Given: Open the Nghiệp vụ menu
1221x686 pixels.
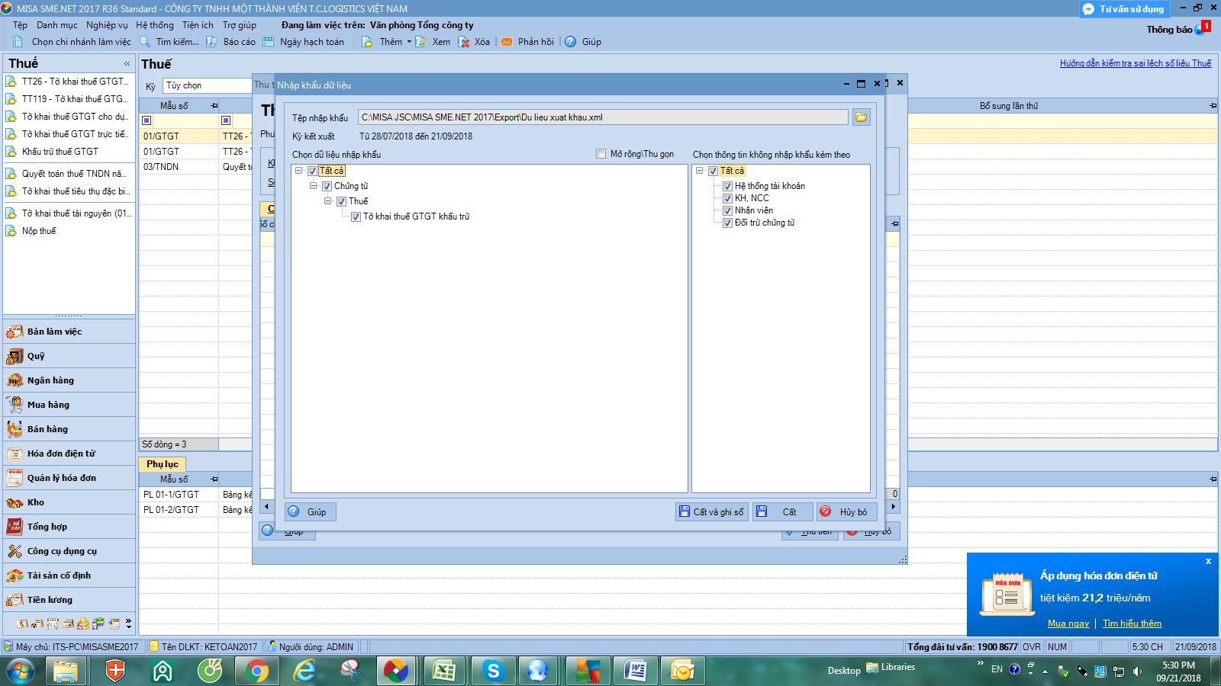Looking at the screenshot, I should click(107, 25).
